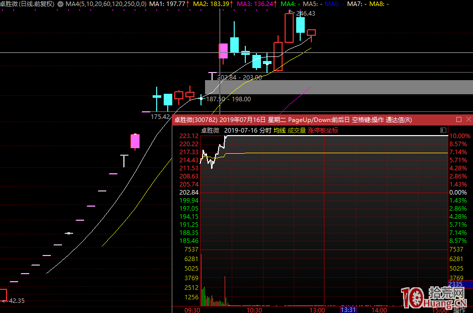Click the 2019-07-16 date in the intraday header

pos(241,131)
